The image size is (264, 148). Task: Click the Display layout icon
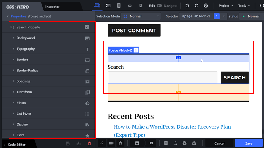tap(87, 125)
